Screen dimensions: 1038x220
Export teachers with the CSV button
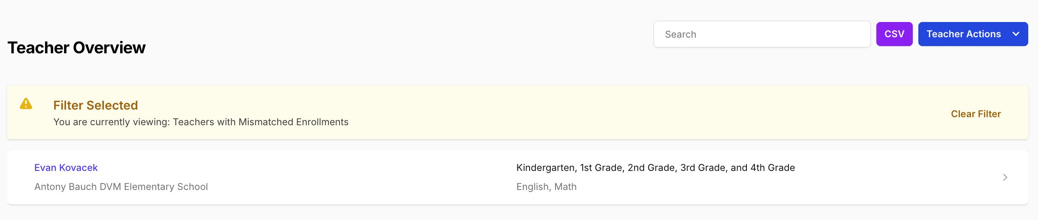894,34
